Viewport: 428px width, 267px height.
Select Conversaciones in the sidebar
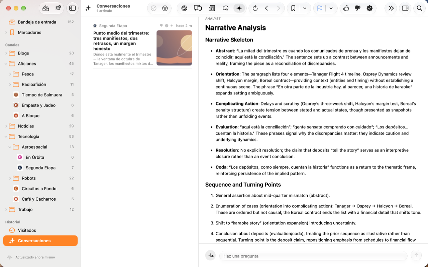40,241
